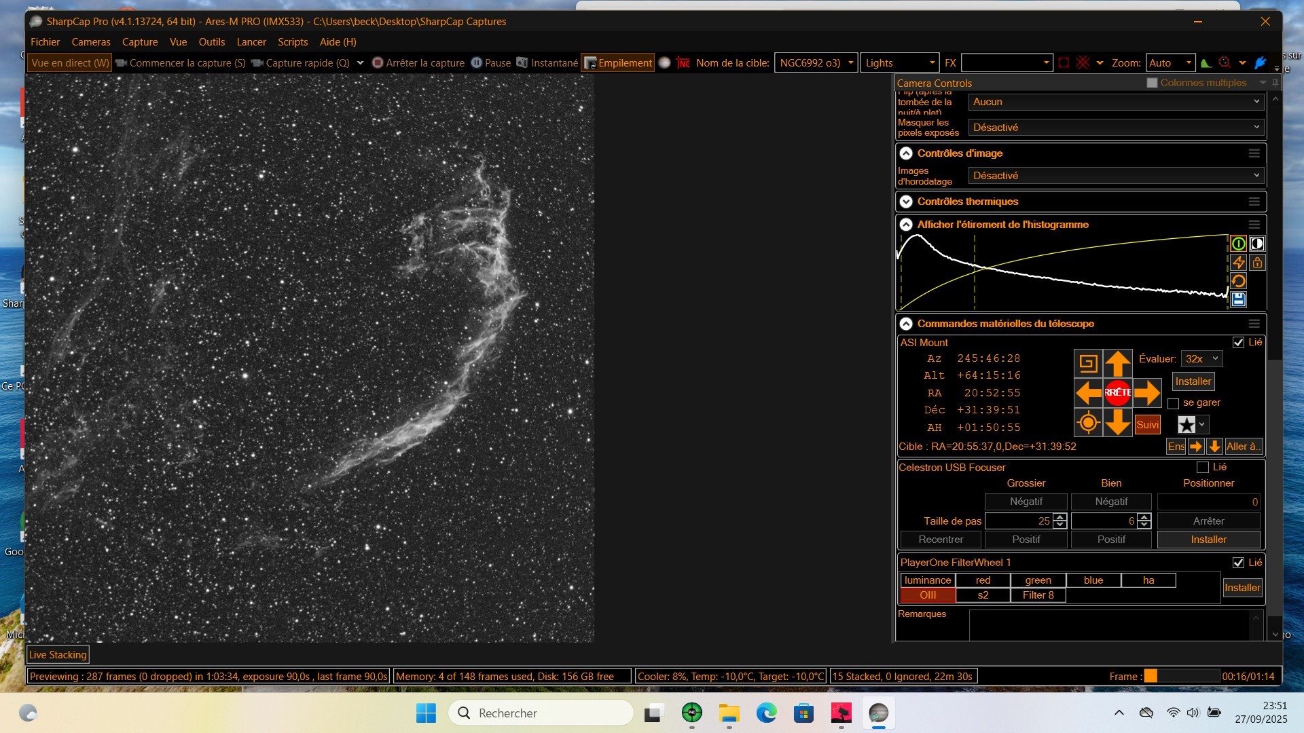Open the Évaluer 32x rate dropdown

pyautogui.click(x=1201, y=359)
